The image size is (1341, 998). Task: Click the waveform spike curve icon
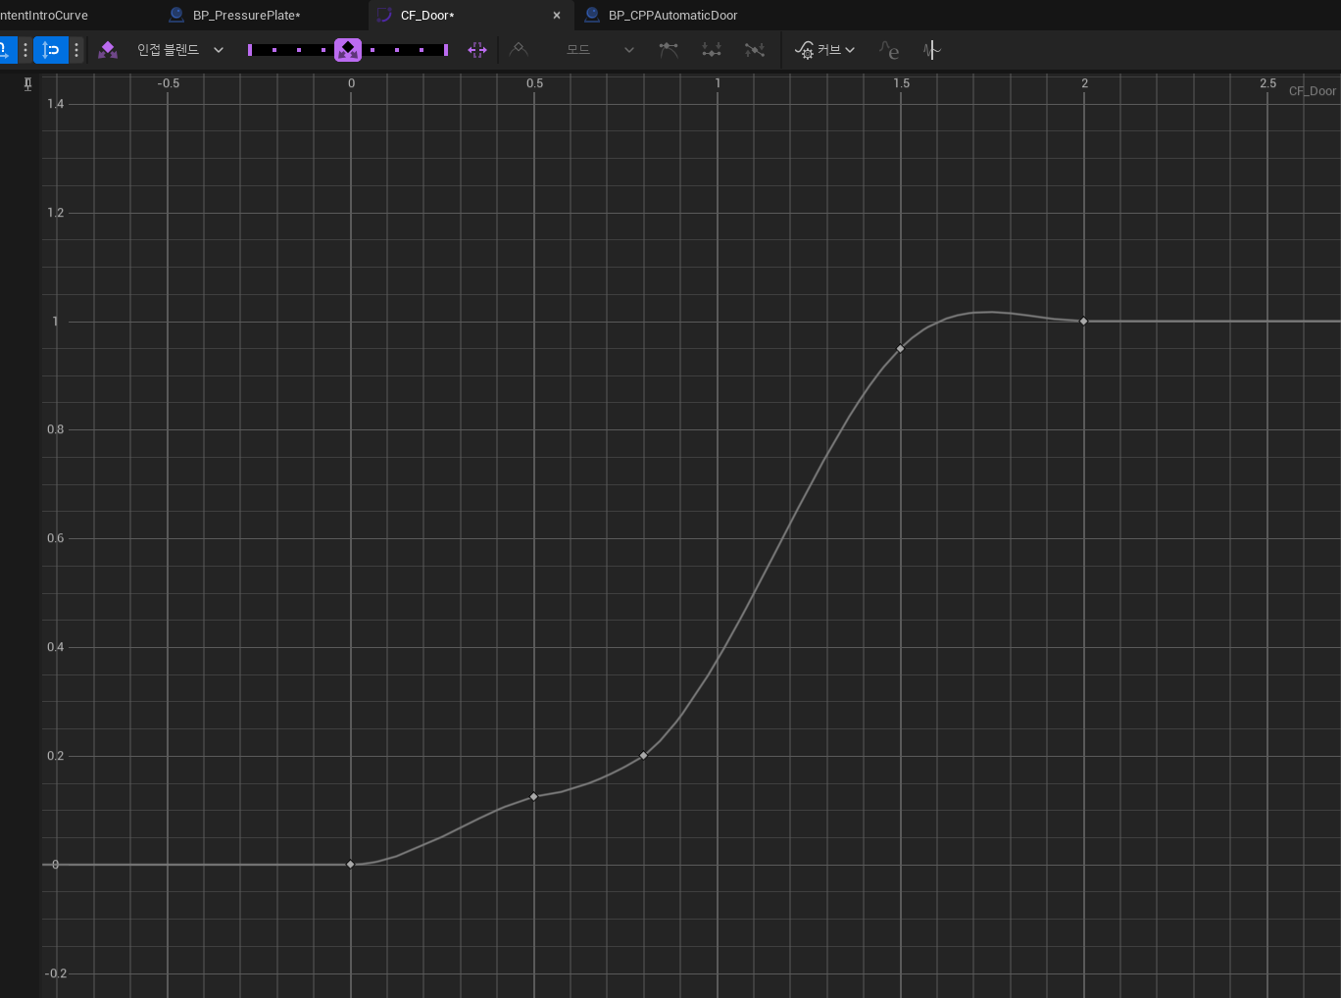931,50
